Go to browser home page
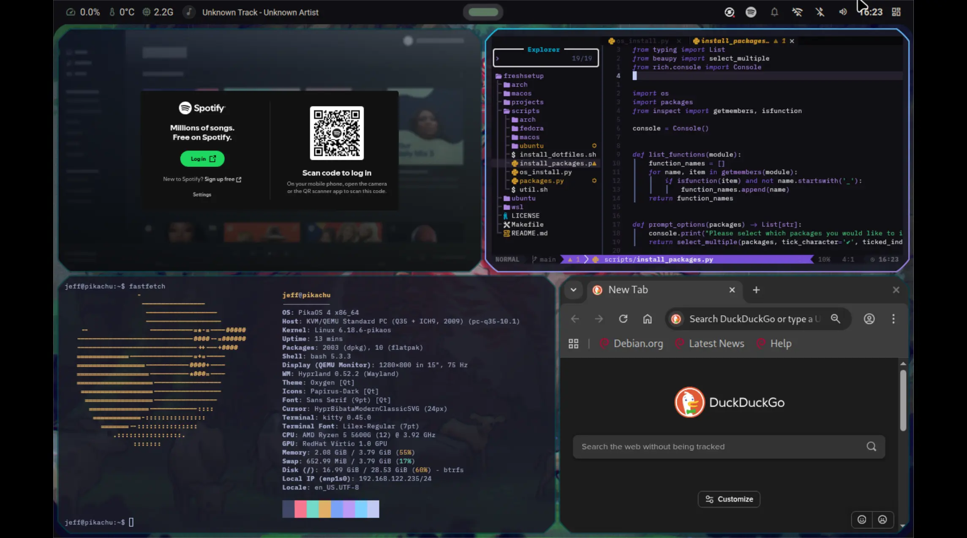The height and width of the screenshot is (538, 967). [x=647, y=319]
